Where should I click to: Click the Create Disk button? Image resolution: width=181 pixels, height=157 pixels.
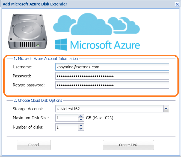128,145
